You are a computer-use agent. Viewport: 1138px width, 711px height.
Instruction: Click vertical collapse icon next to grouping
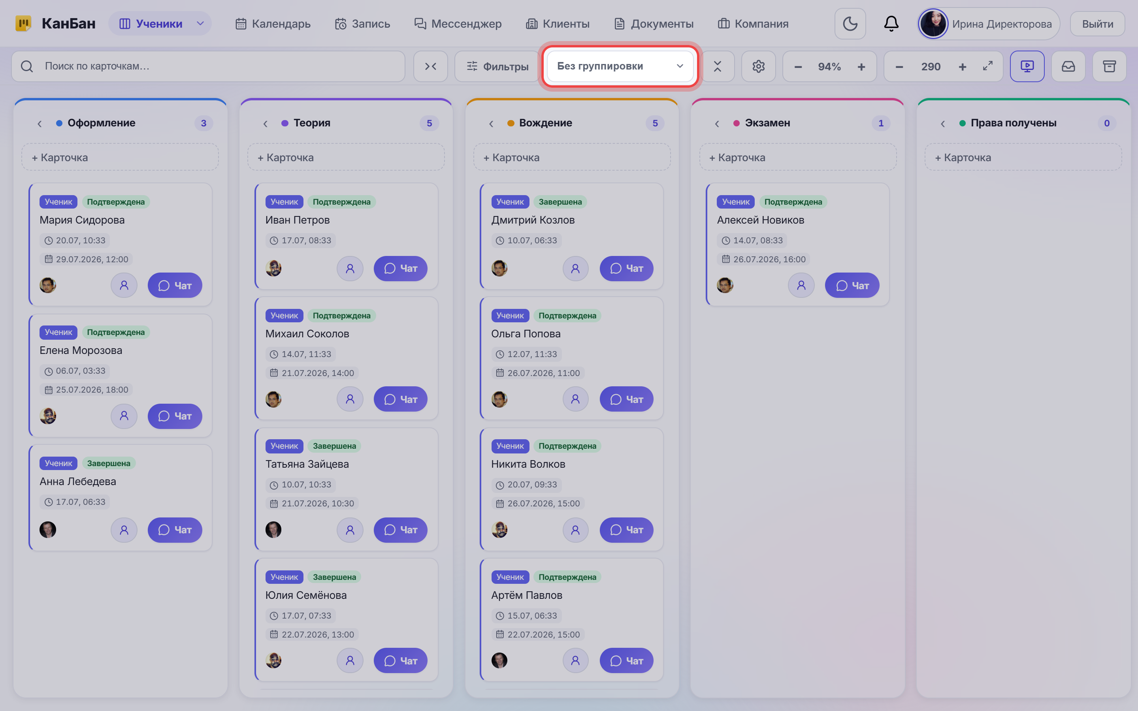[x=717, y=66]
